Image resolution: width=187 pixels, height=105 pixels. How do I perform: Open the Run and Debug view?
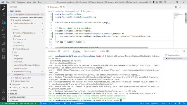[x=3, y=29]
